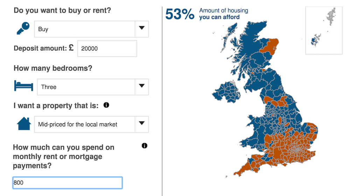
Task: Click the Shetland islands inset map
Action: click(x=324, y=30)
